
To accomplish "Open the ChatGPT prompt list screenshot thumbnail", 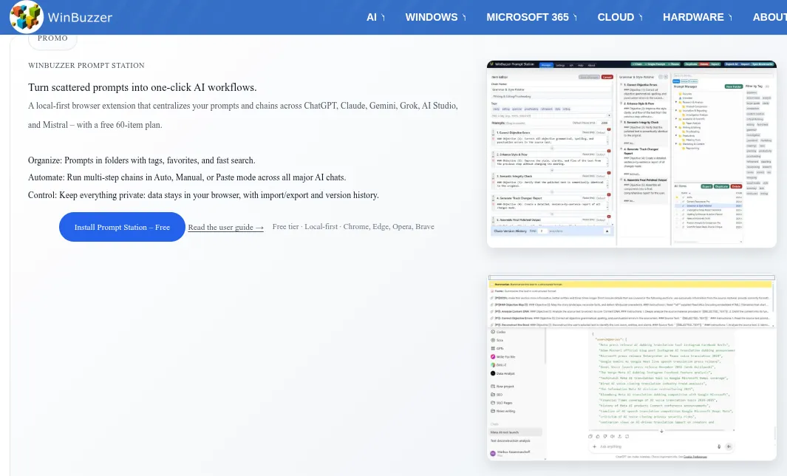I will click(x=631, y=367).
